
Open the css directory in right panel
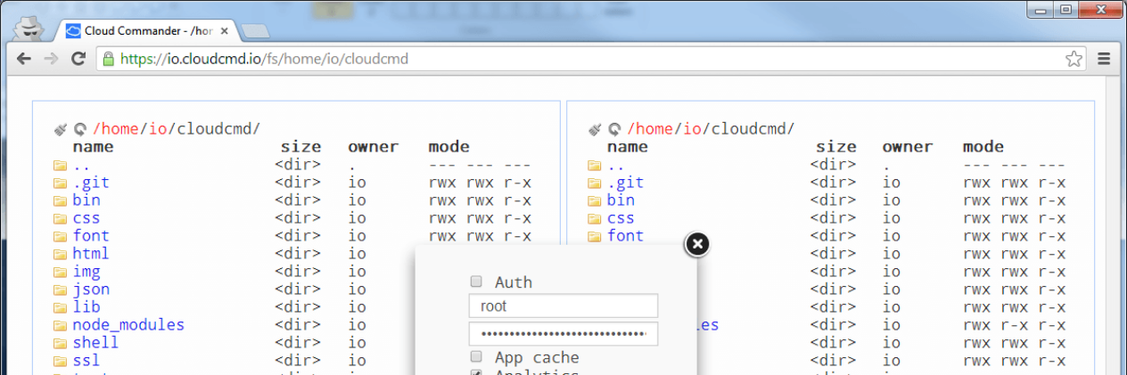tap(621, 217)
